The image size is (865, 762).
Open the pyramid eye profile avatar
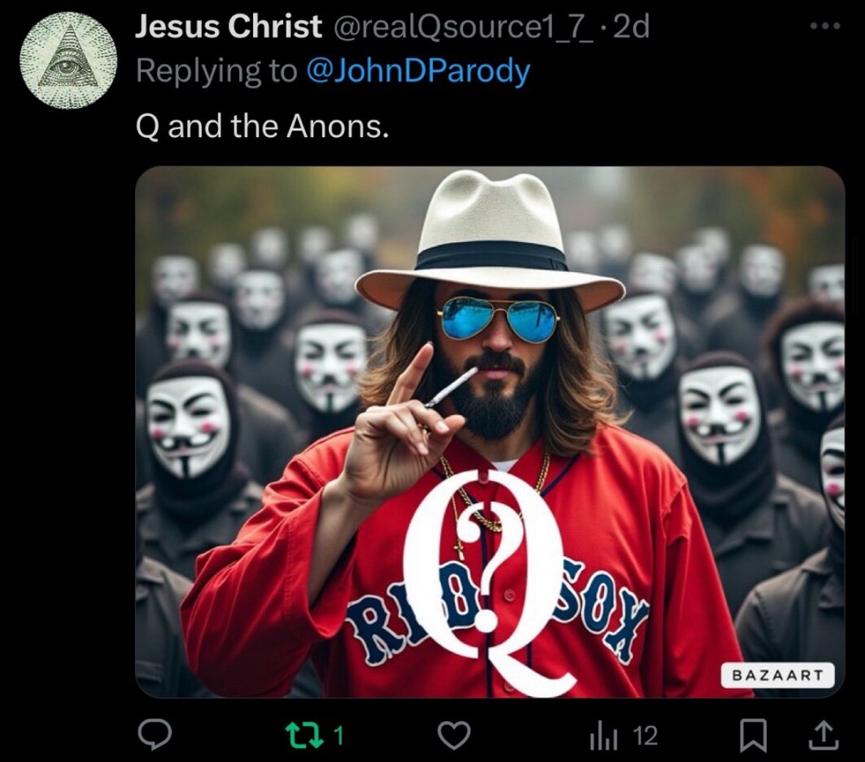68,60
